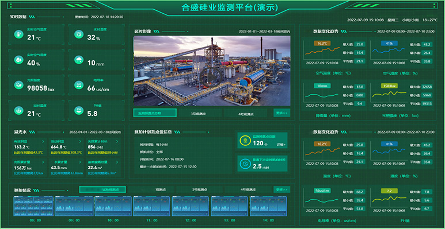Click the 7.2 tooltip on the PH chart
This screenshot has height=229, width=445.
(x=389, y=191)
